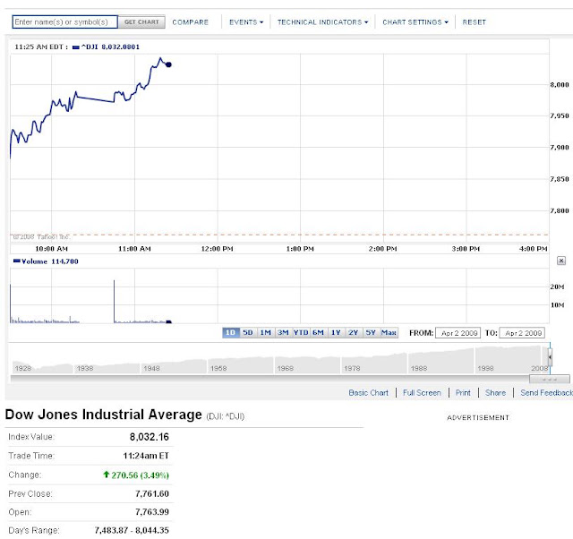Click the ^DJI 8,032.0801 legend text
Viewport: 573px width, 539px height.
point(110,47)
